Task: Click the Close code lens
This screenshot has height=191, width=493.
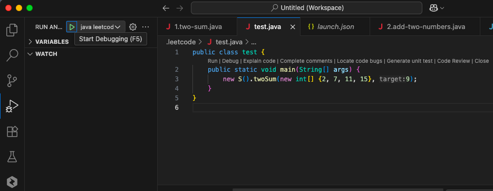Action: click(x=482, y=61)
